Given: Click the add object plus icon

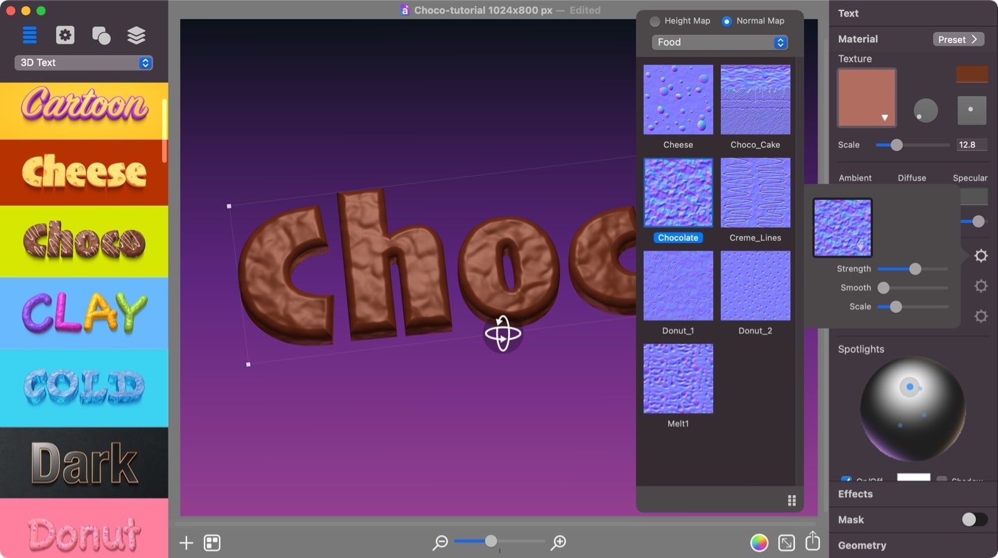Looking at the screenshot, I should (185, 543).
